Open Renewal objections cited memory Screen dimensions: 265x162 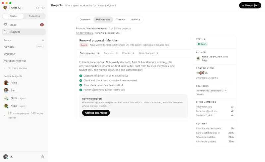coord(215,111)
